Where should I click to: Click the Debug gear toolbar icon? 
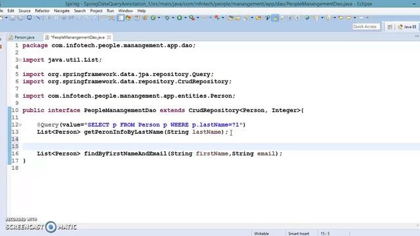167,18
